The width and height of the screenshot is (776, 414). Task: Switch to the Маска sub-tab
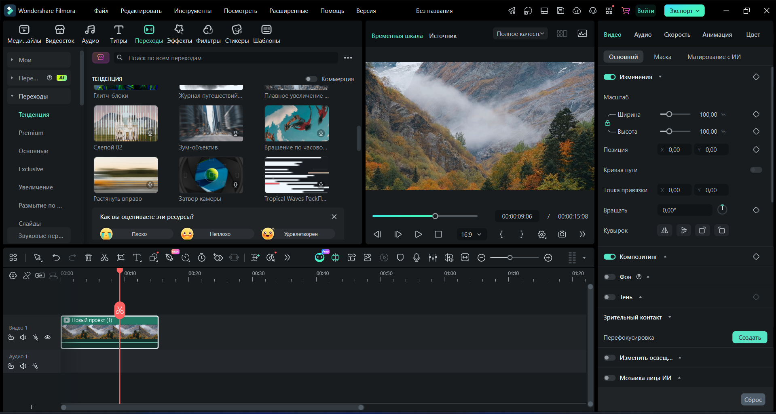point(662,57)
